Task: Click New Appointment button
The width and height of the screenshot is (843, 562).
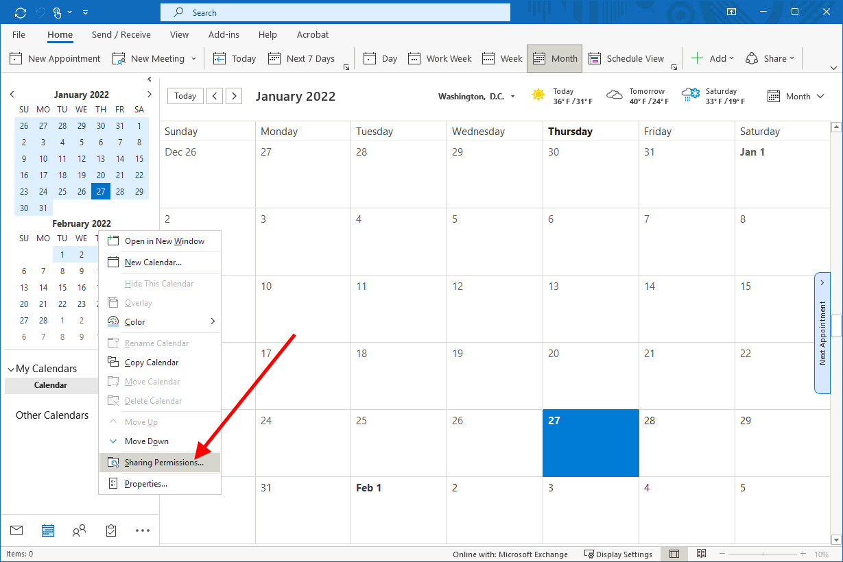Action: point(55,58)
